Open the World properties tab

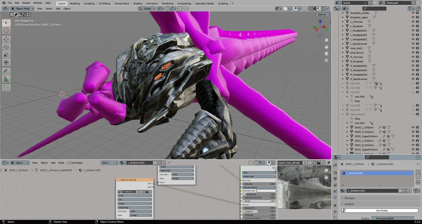point(335,198)
